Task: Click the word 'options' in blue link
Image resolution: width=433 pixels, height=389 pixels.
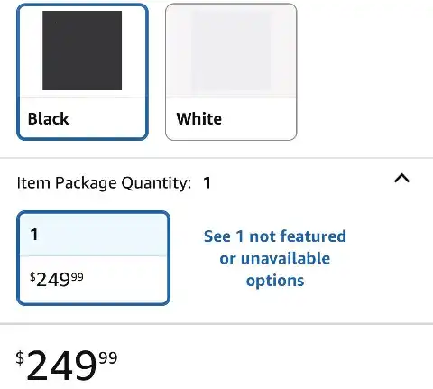Action: [275, 281]
